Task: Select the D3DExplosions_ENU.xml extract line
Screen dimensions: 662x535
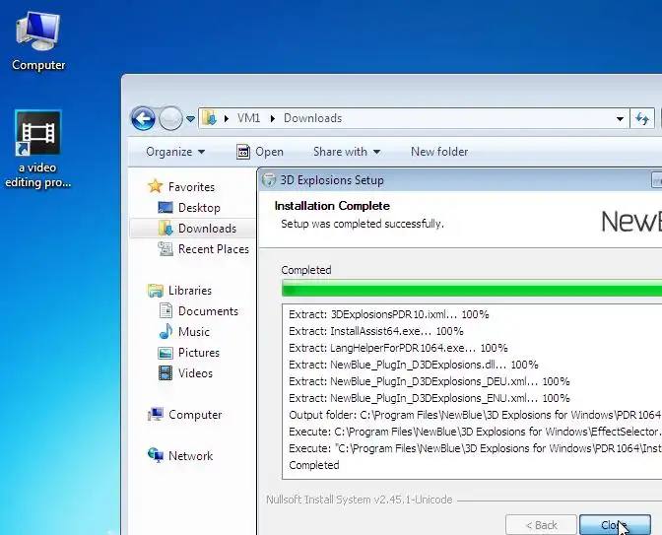Action: point(429,398)
